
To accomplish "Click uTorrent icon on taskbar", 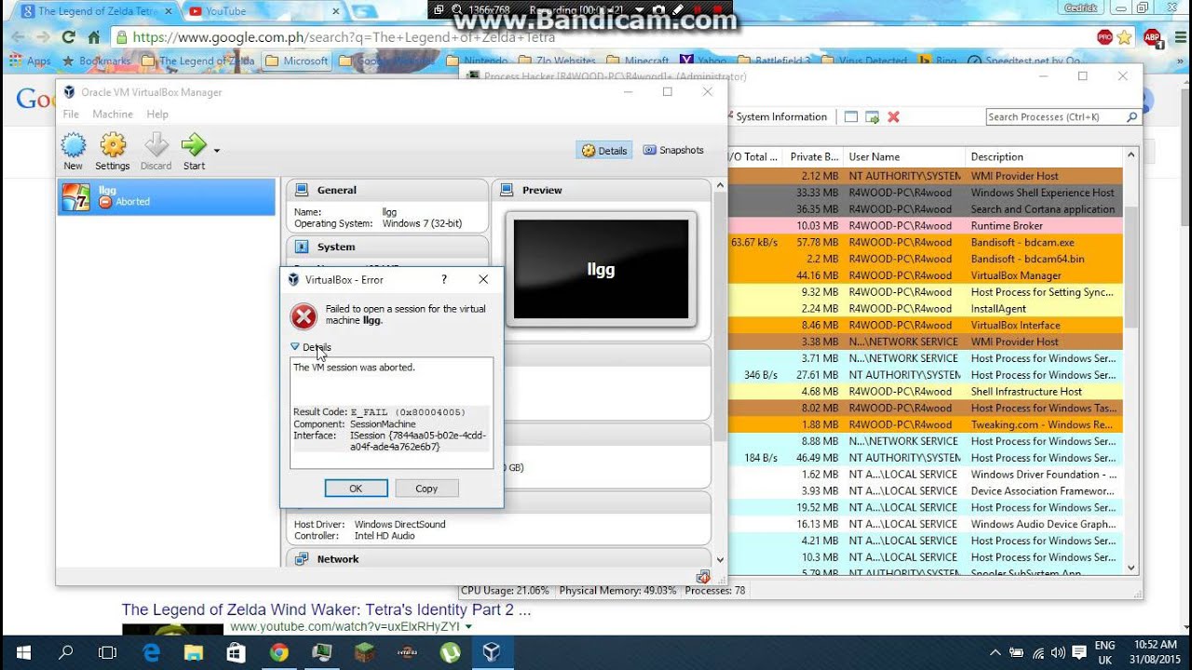I will (449, 653).
